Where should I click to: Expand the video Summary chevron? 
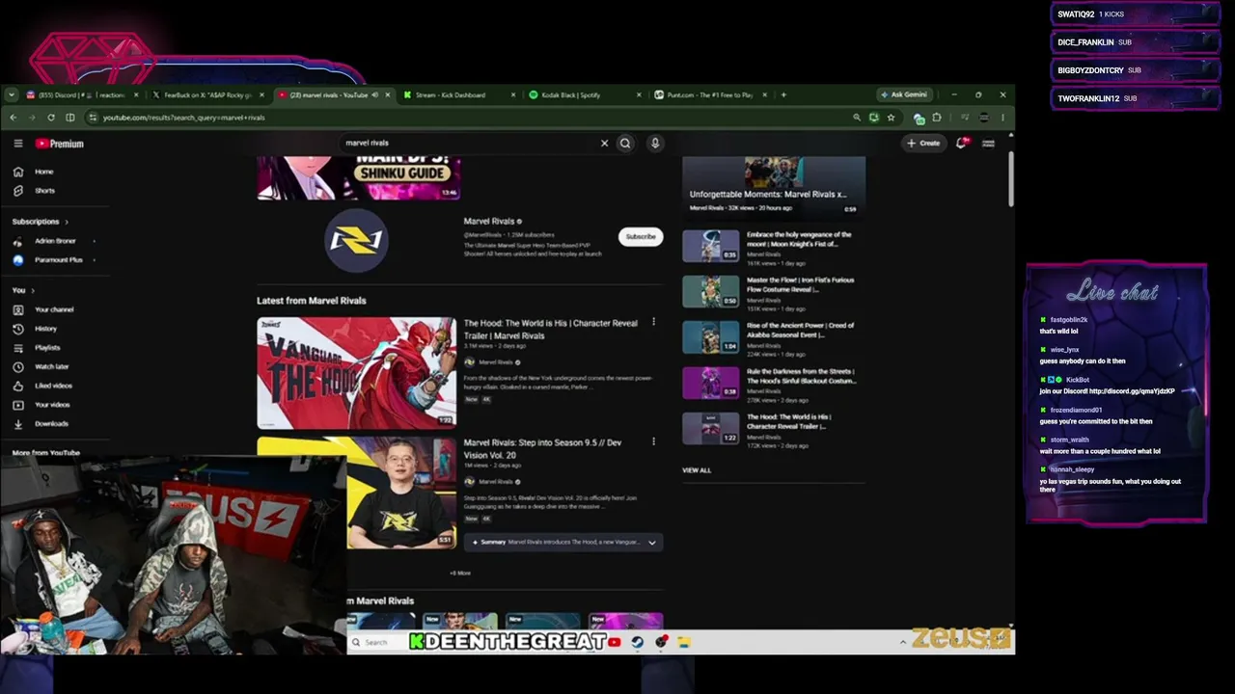pos(652,543)
